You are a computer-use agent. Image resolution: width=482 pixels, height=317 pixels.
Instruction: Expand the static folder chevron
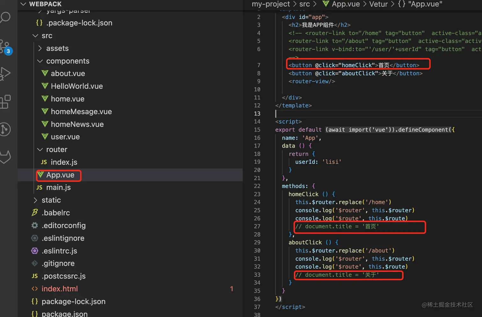[35, 200]
